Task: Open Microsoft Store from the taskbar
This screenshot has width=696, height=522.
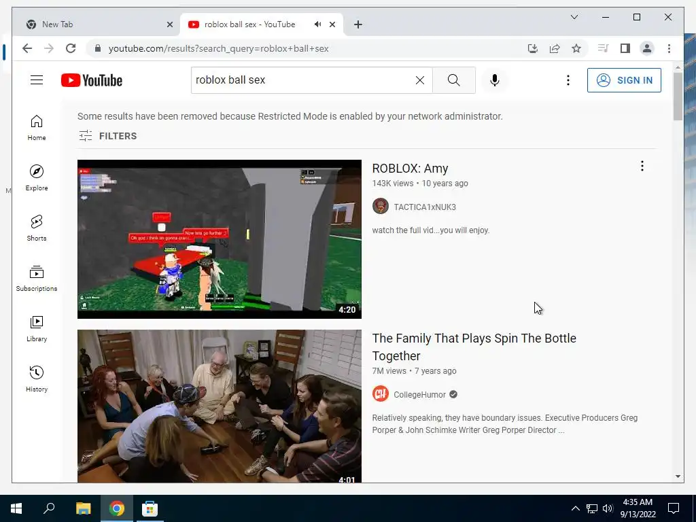Action: click(x=150, y=508)
